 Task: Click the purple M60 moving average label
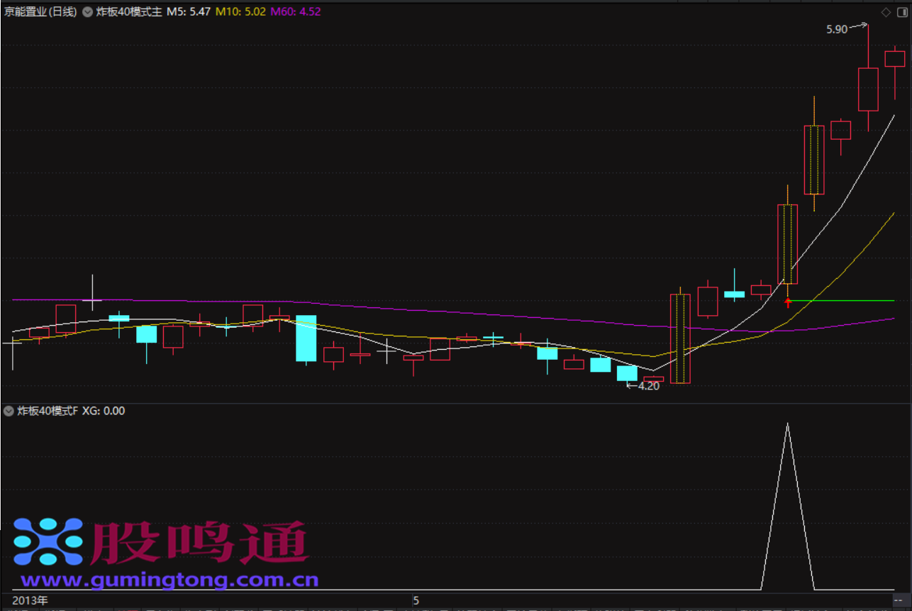click(x=295, y=12)
